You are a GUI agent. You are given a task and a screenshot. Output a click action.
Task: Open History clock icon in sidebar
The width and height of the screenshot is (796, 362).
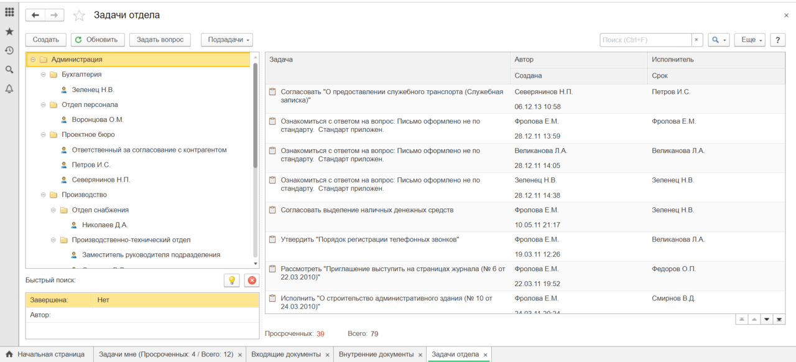9,50
